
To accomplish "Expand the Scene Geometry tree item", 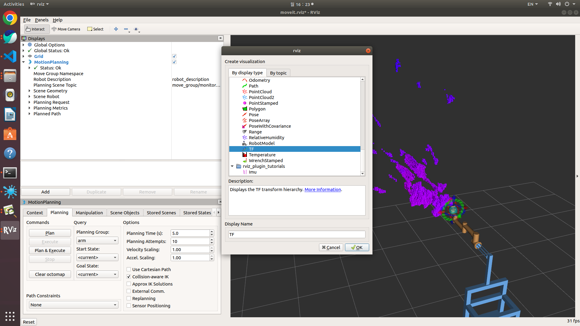I will (29, 91).
